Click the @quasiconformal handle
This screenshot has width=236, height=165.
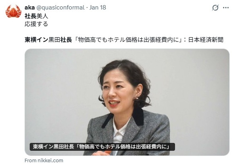tap(61, 7)
